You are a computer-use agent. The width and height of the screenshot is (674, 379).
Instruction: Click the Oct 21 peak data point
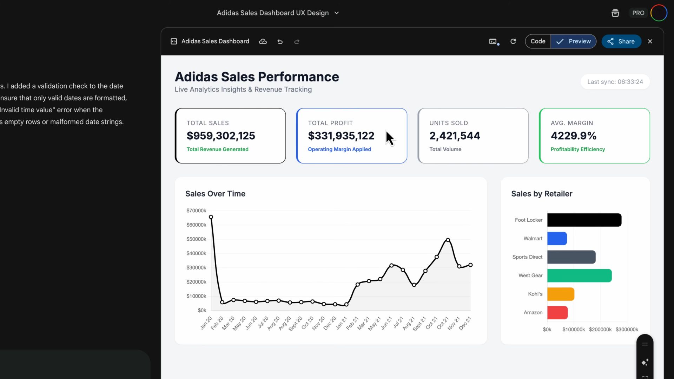click(x=448, y=240)
